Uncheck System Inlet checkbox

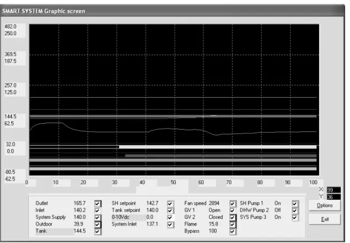click(x=170, y=225)
